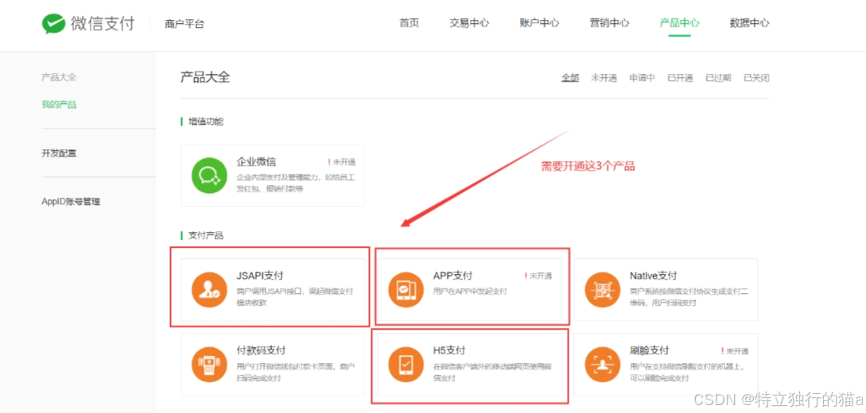The image size is (866, 413).
Task: Open 数据中心 navigation item
Action: (749, 23)
